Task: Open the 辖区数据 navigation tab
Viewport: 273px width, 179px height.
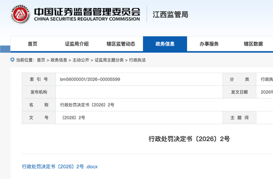Action: (x=253, y=44)
